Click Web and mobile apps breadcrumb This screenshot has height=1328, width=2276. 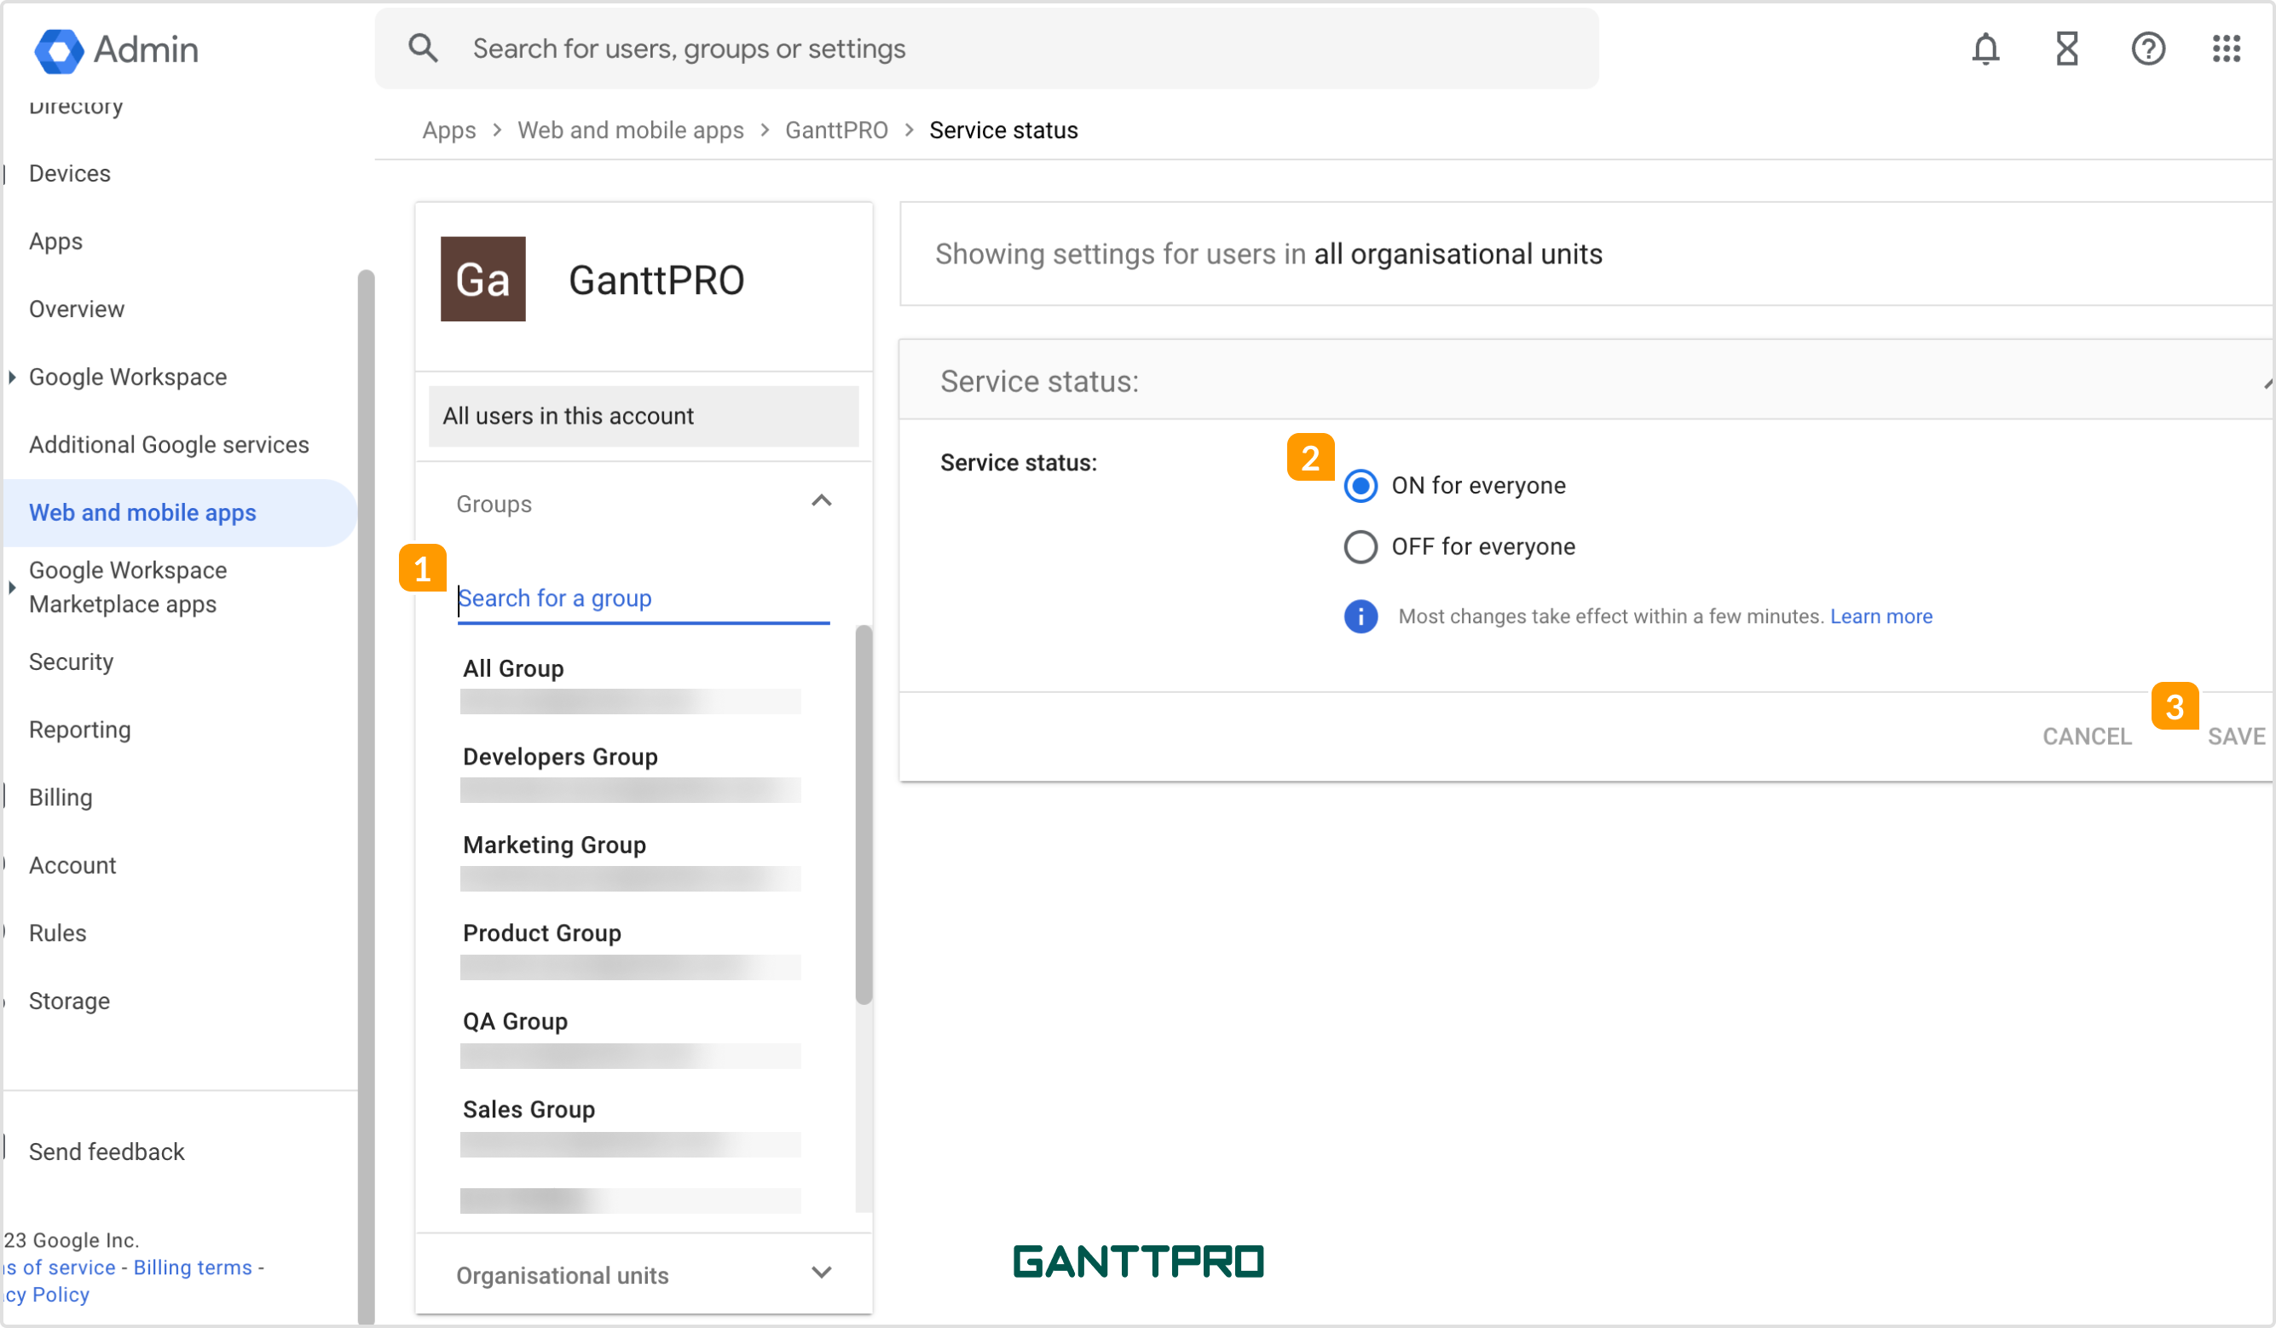(631, 130)
